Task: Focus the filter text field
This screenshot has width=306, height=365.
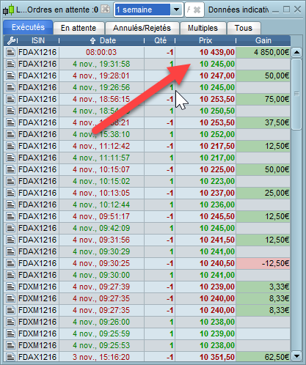Action: click(189, 10)
